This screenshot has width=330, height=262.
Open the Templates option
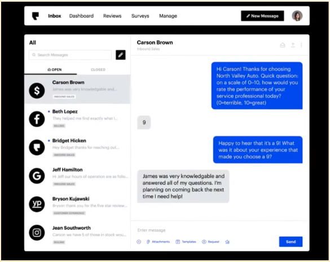pos(186,242)
